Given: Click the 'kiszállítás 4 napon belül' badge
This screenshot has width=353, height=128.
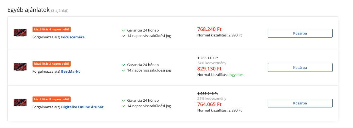Looking at the screenshot, I should coord(52,29).
